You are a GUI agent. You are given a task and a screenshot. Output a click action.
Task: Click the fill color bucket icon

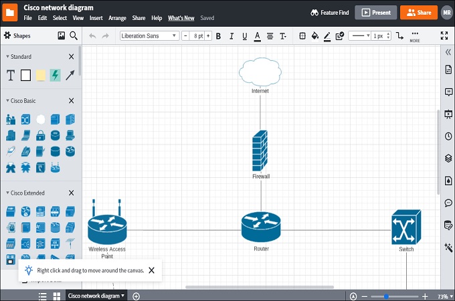click(x=314, y=36)
